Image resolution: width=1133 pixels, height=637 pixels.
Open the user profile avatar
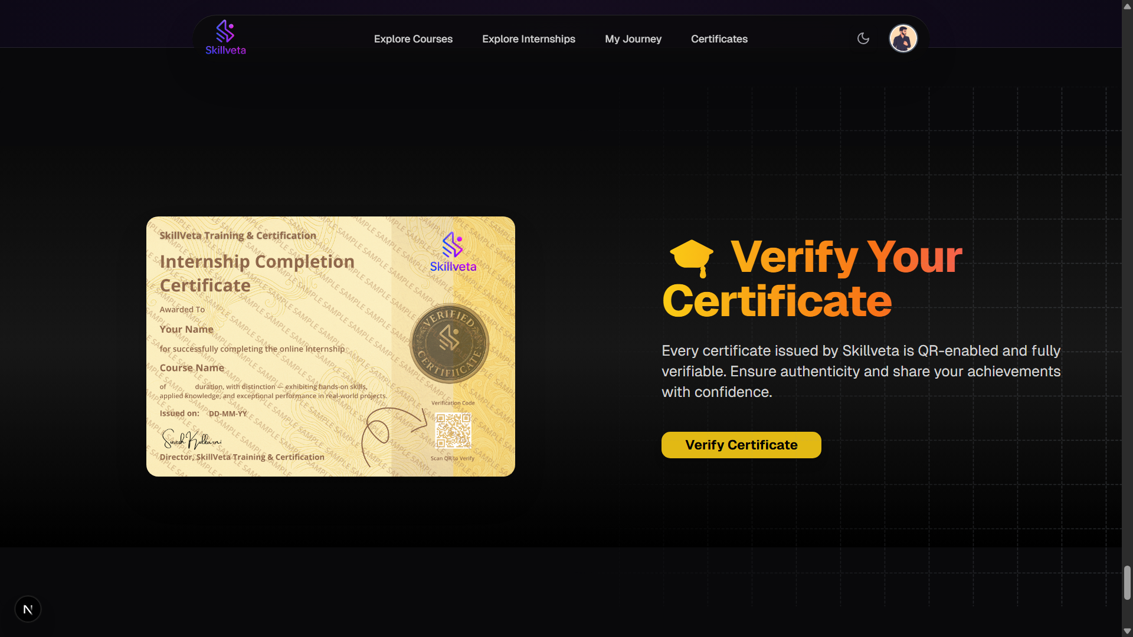pyautogui.click(x=903, y=38)
